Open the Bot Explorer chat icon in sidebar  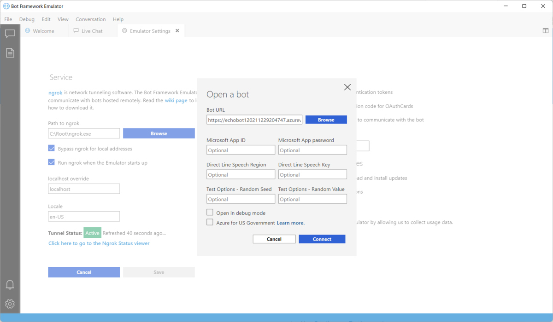pyautogui.click(x=10, y=34)
